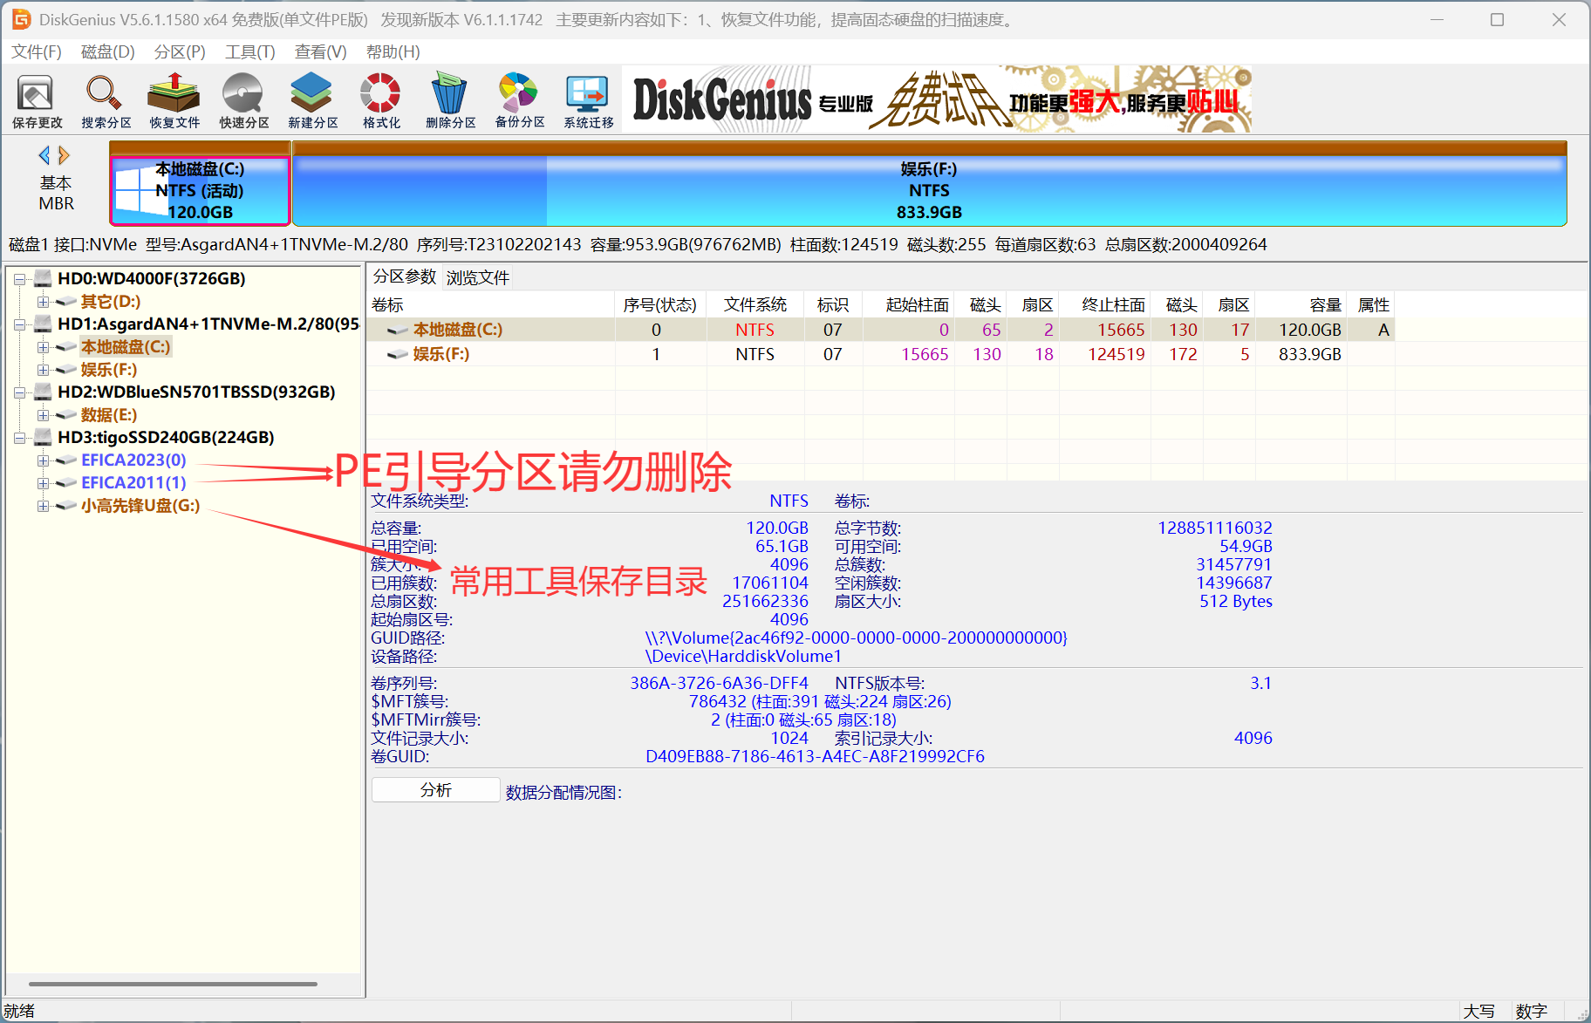The image size is (1591, 1023).
Task: Expand the 娱乐(F:) tree node
Action: point(42,370)
